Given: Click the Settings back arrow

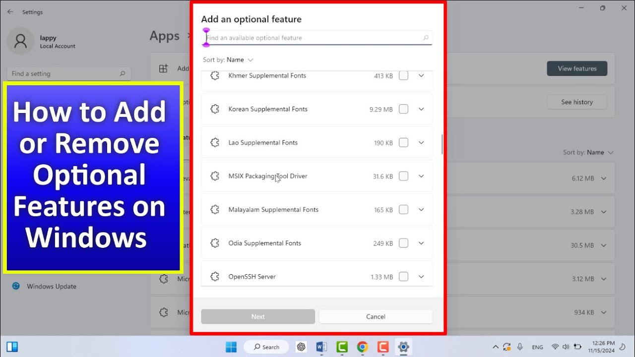Looking at the screenshot, I should [10, 12].
